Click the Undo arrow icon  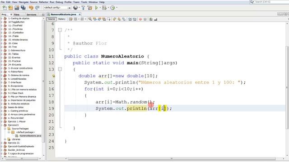[x=31, y=8]
